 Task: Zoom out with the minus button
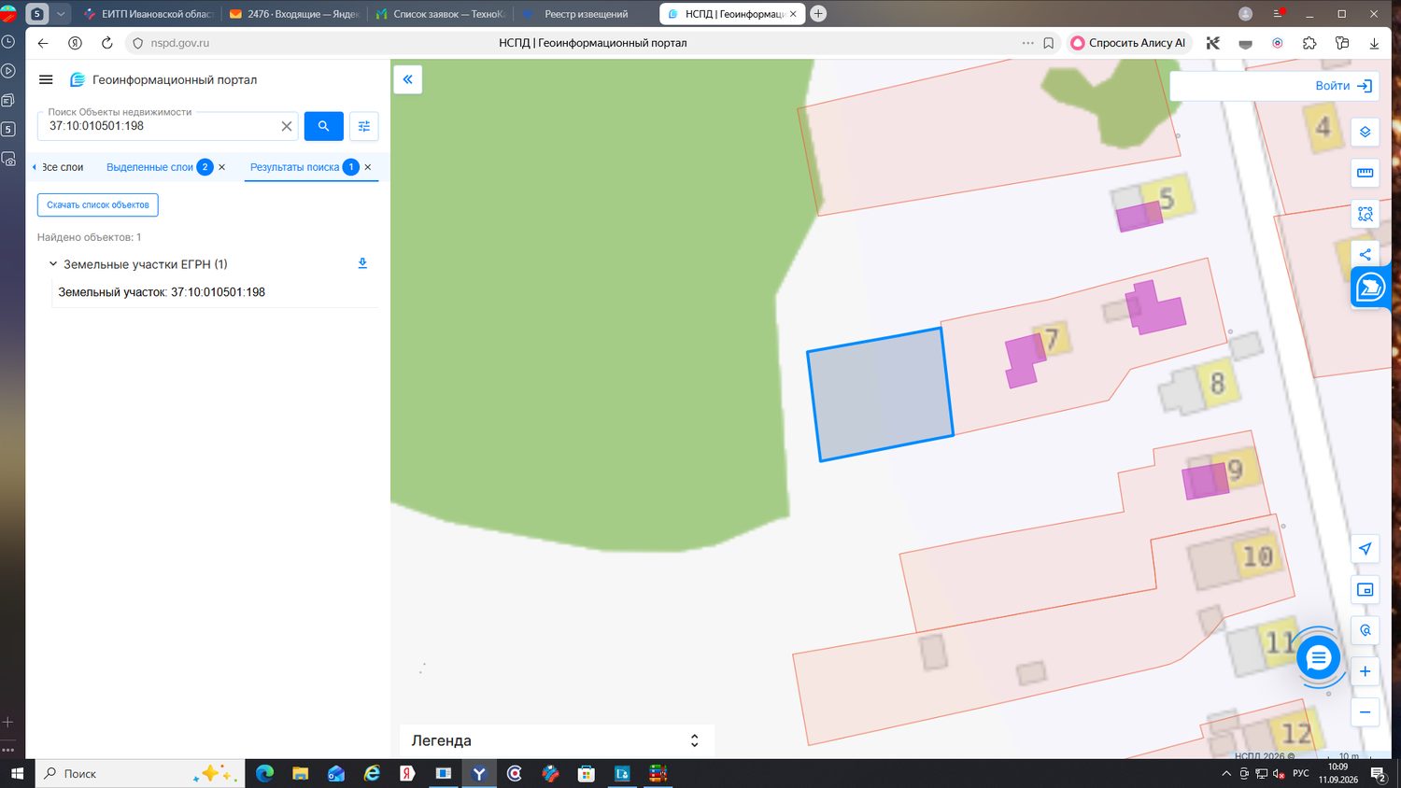point(1365,712)
